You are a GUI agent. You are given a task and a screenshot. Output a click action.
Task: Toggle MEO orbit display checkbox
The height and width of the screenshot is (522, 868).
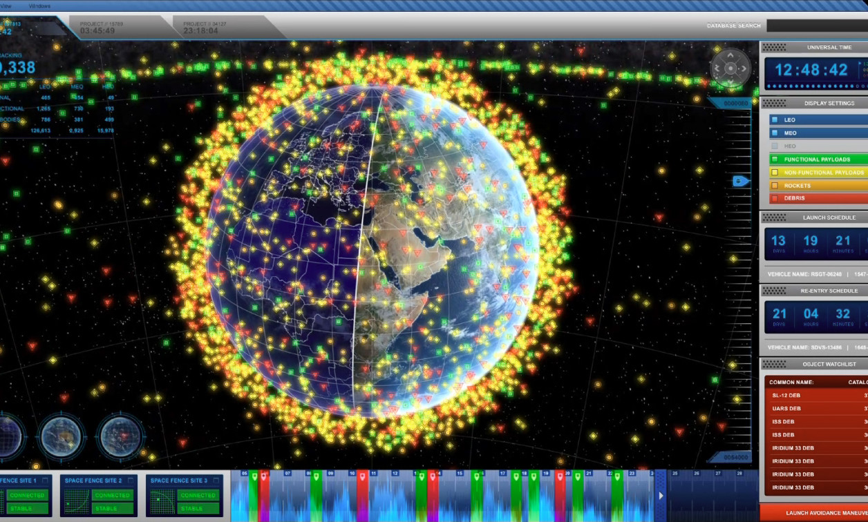(x=775, y=133)
